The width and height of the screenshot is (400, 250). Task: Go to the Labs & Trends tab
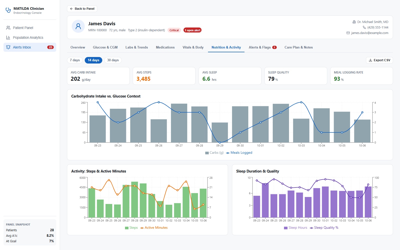(137, 47)
